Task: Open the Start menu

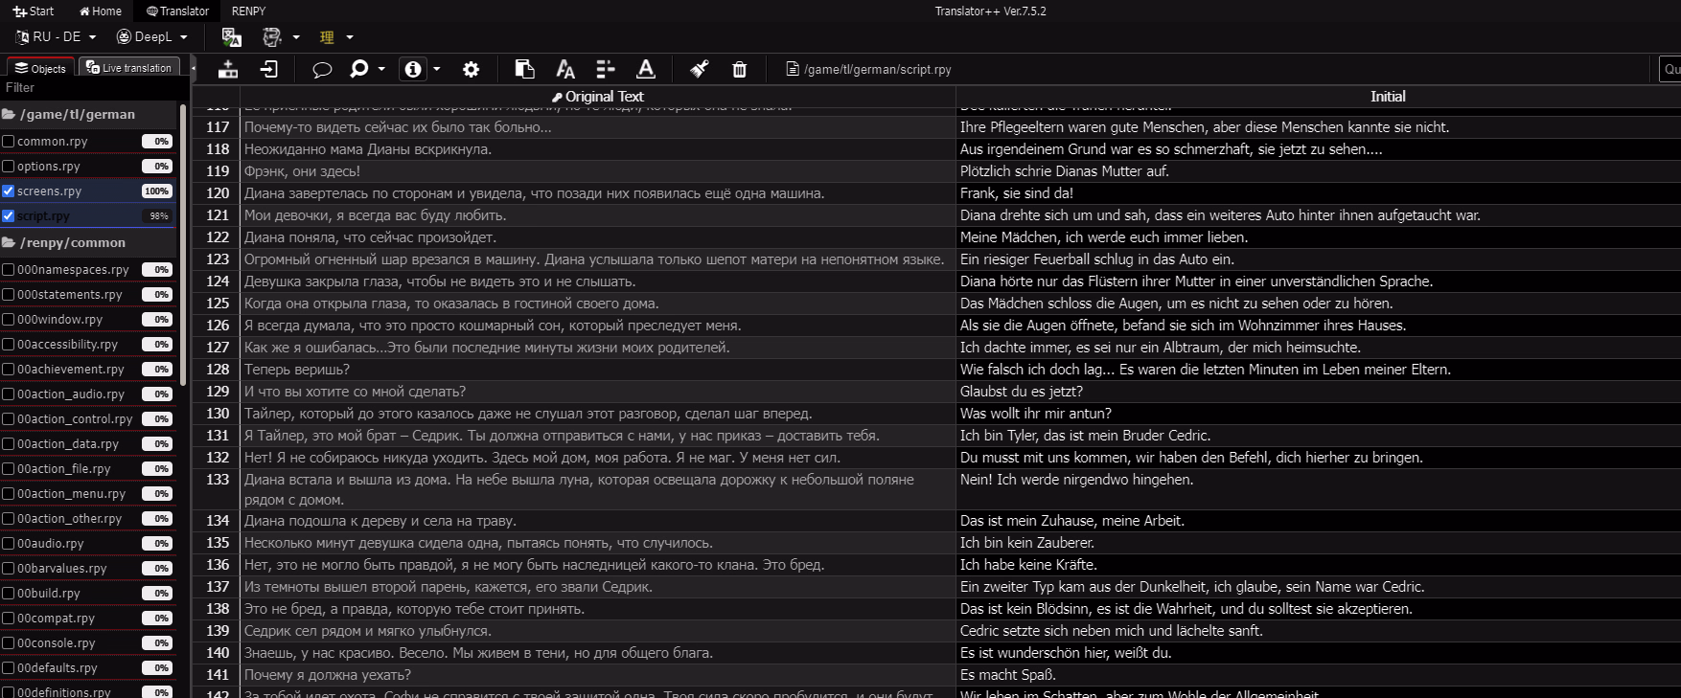Action: pyautogui.click(x=34, y=11)
